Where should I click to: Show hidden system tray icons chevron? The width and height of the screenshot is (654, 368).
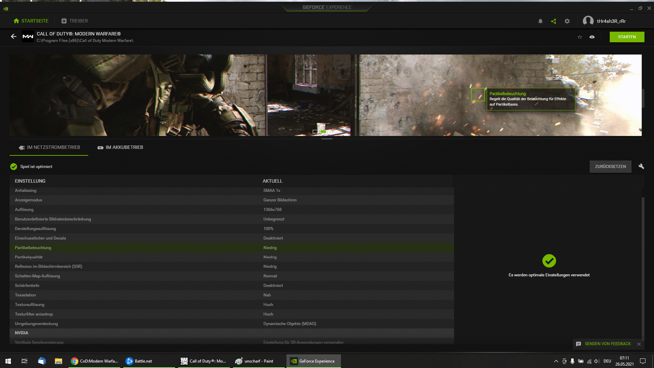tap(556, 361)
